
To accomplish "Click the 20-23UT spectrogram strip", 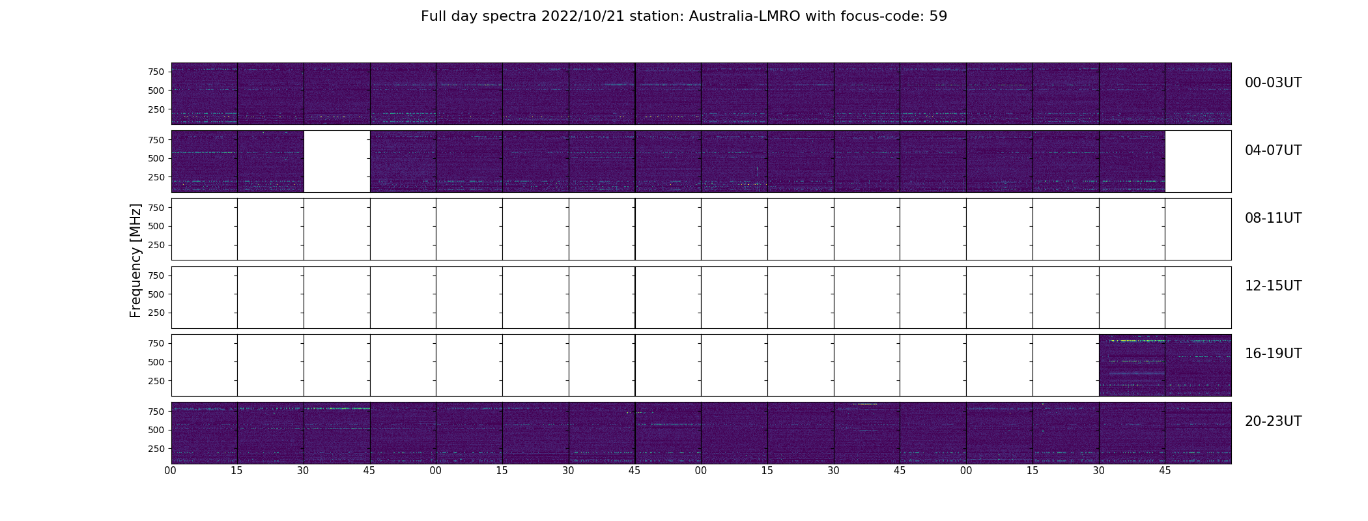I will 701,433.
